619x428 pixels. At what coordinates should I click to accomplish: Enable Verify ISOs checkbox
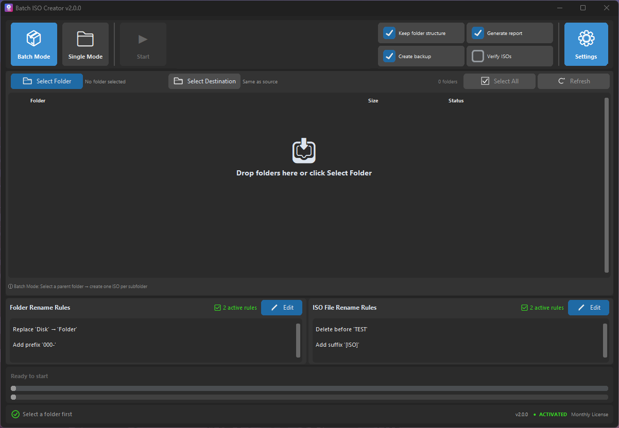click(478, 56)
